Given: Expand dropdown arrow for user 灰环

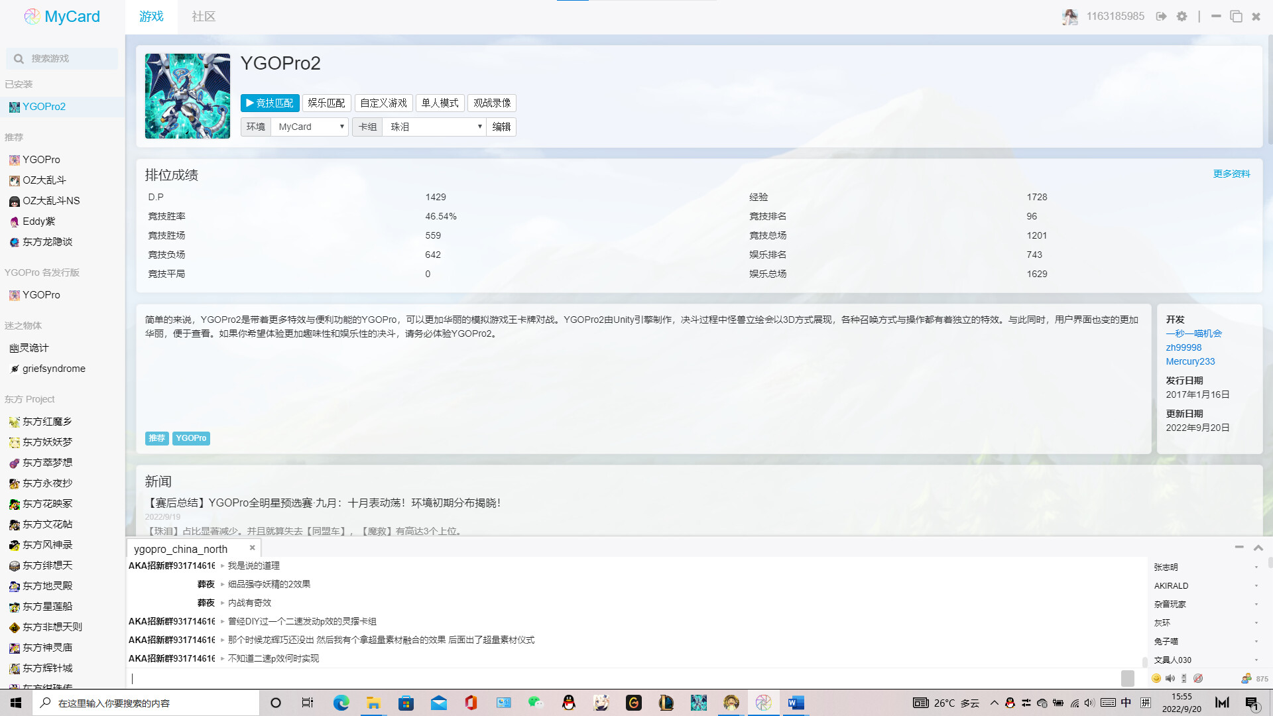Looking at the screenshot, I should 1256,623.
